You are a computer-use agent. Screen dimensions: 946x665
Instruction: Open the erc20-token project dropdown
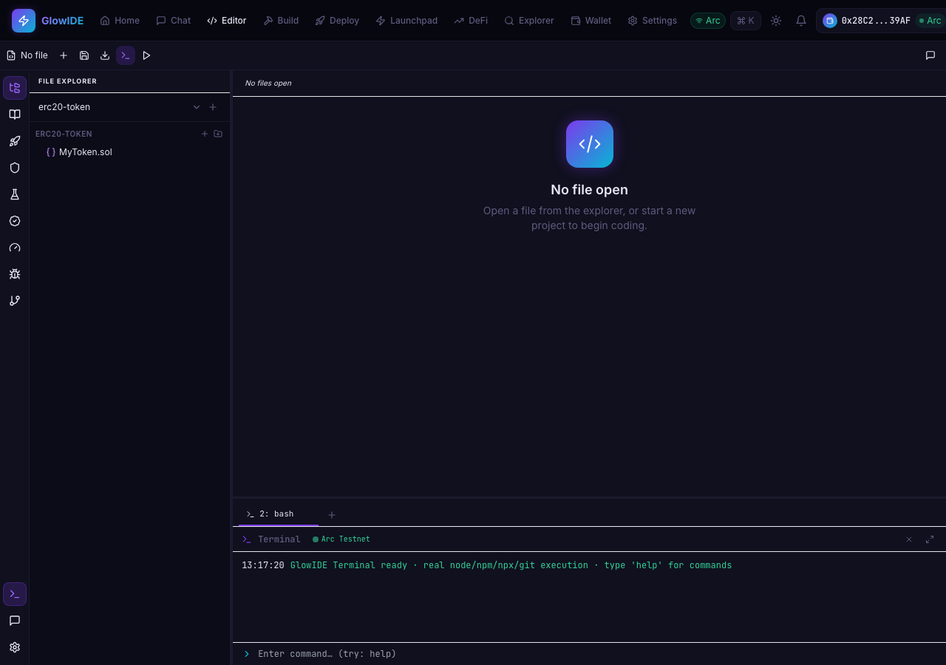coord(118,107)
